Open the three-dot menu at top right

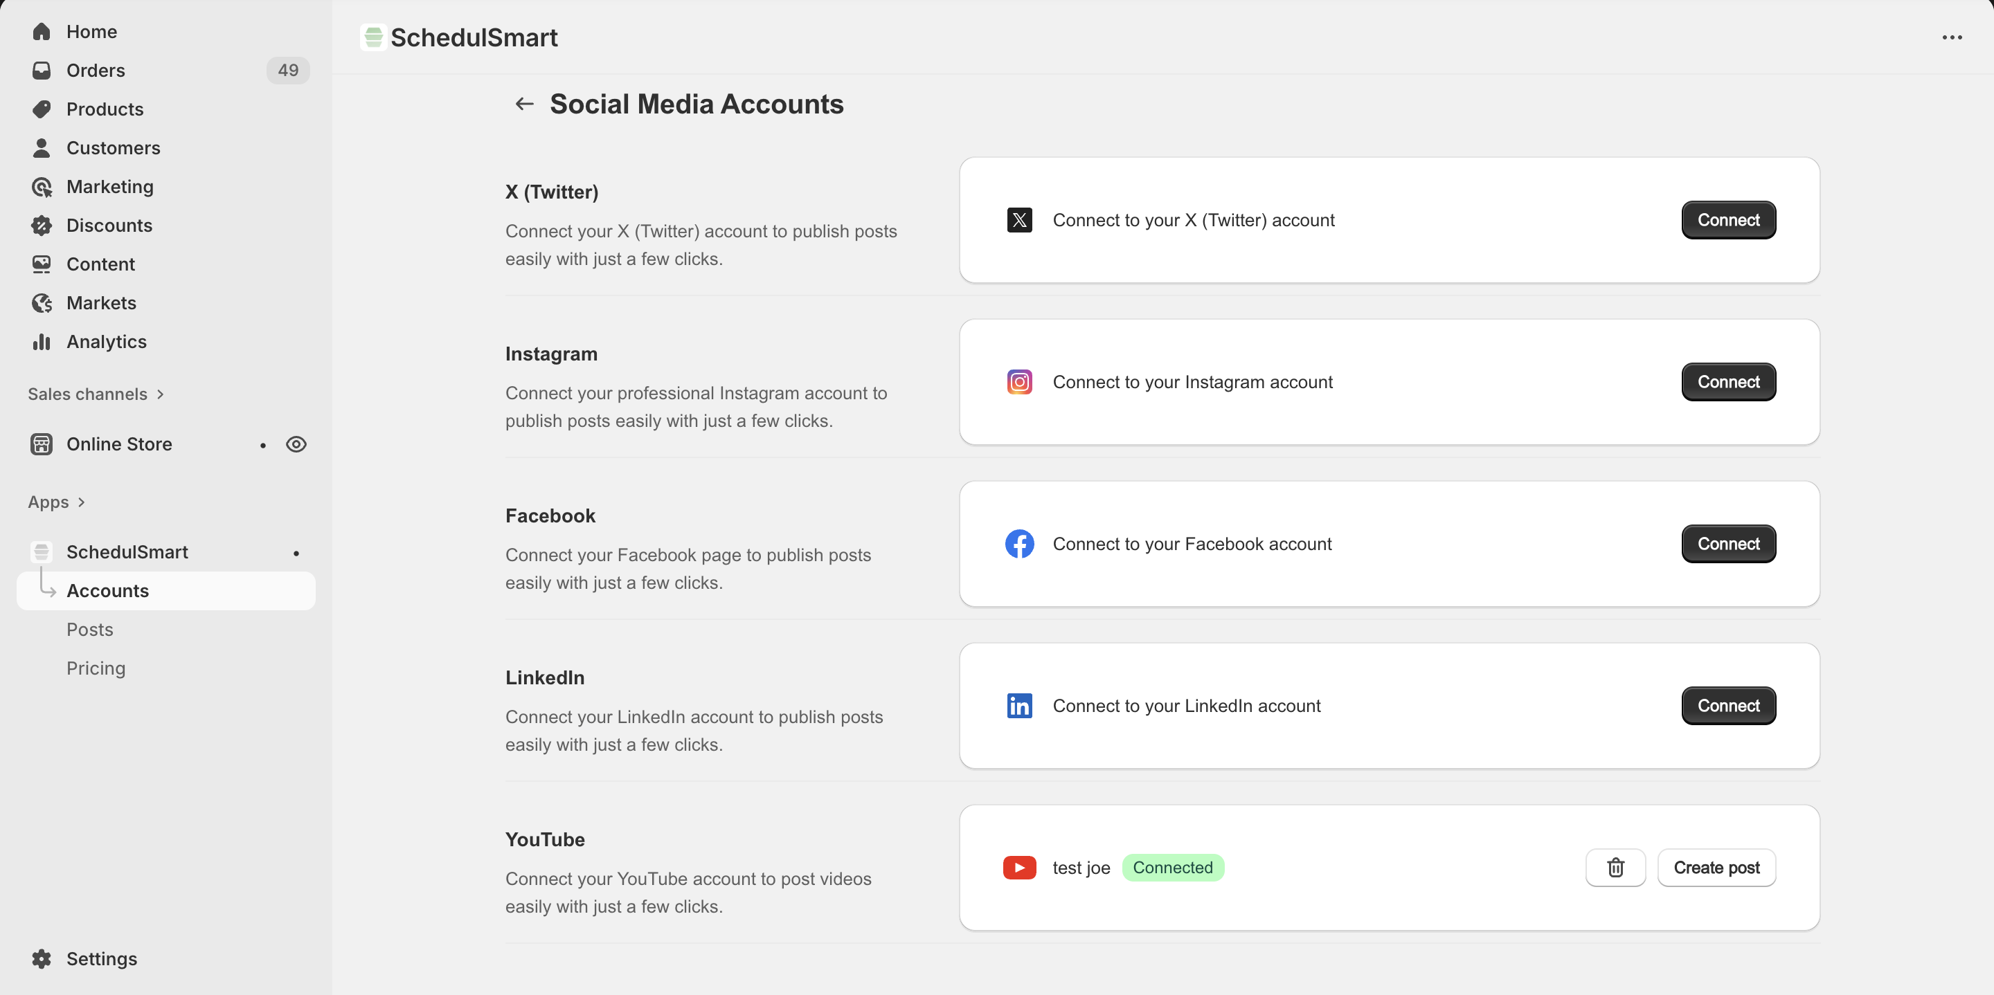[x=1952, y=37]
